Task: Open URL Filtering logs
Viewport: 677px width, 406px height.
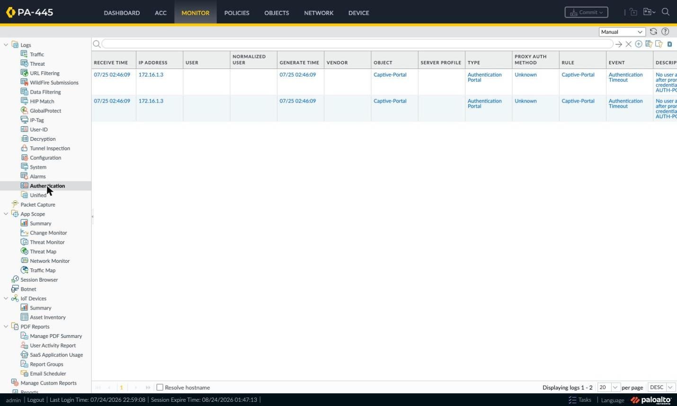Action: (x=45, y=73)
